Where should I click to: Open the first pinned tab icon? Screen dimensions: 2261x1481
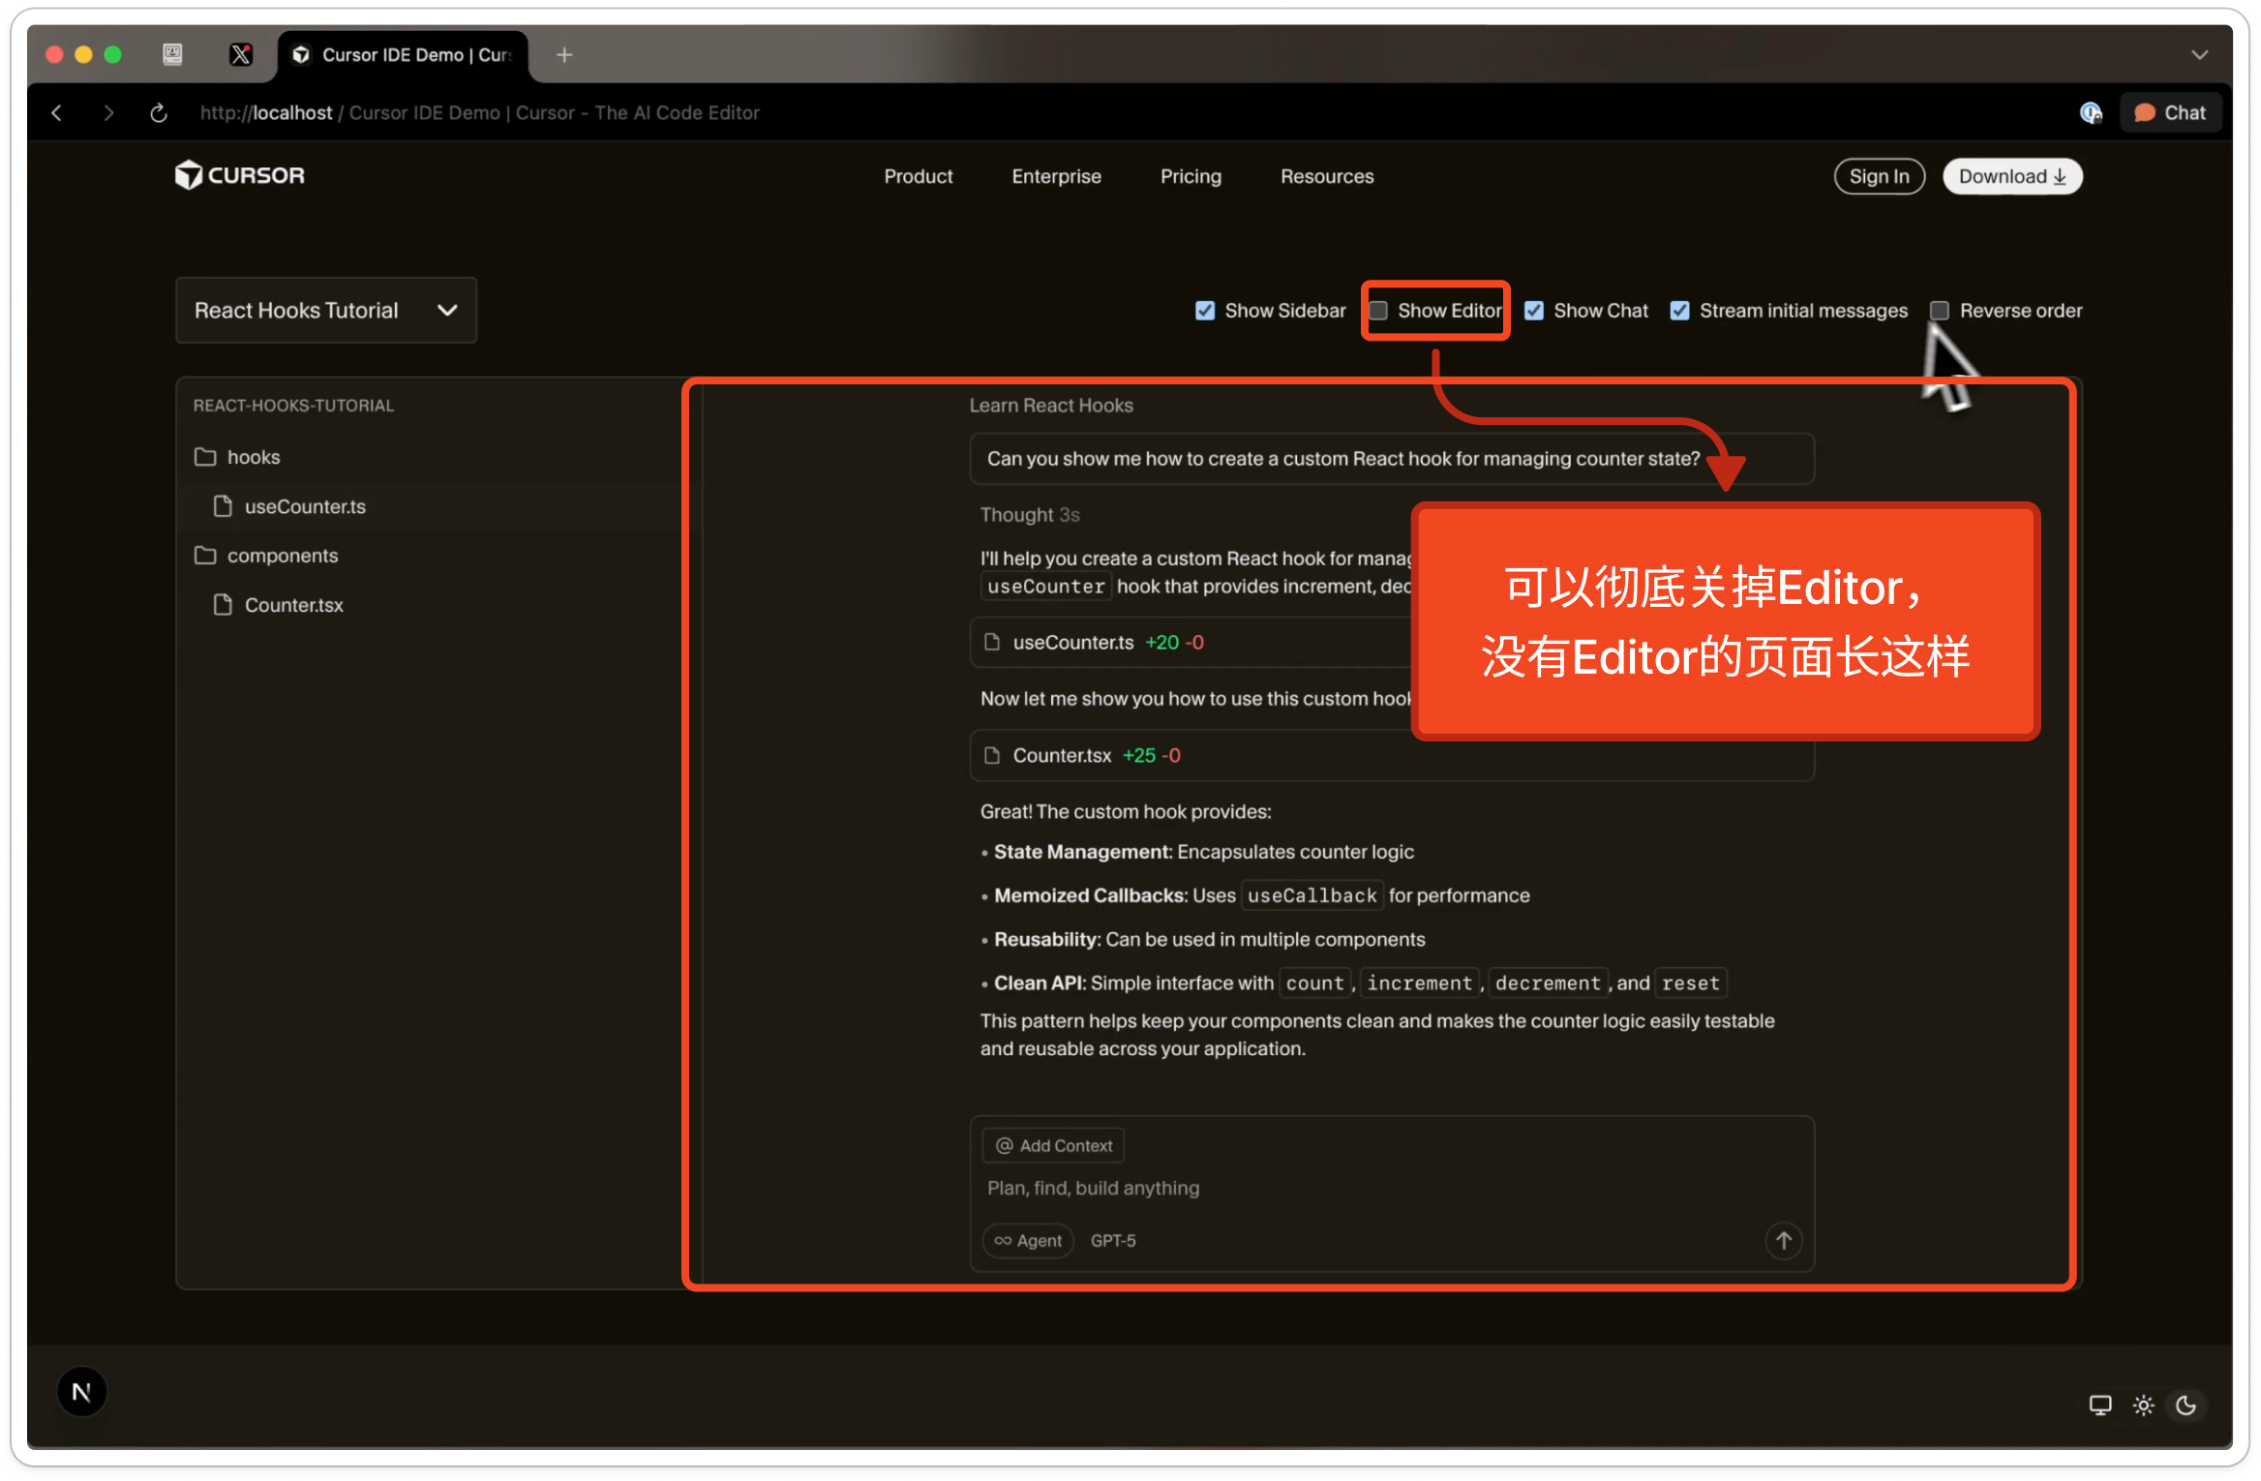pos(172,54)
